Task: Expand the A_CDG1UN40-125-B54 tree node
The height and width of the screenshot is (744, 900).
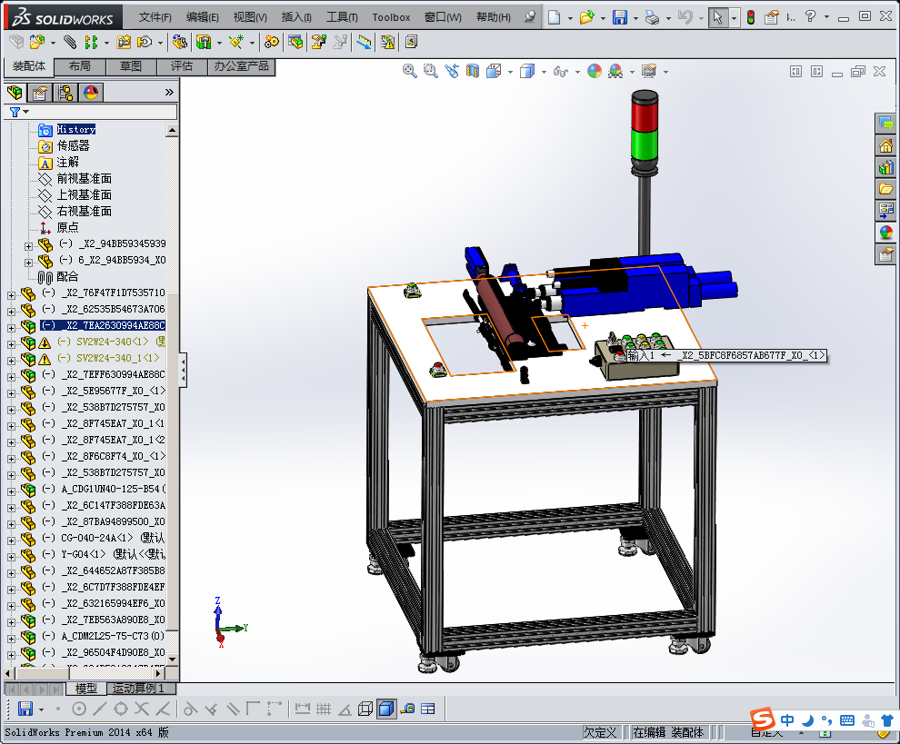Action: click(12, 491)
